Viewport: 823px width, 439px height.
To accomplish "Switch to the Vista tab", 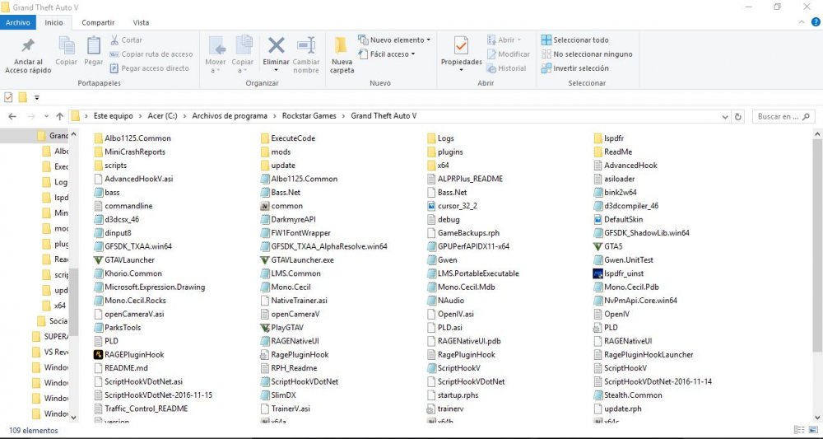I will [141, 22].
